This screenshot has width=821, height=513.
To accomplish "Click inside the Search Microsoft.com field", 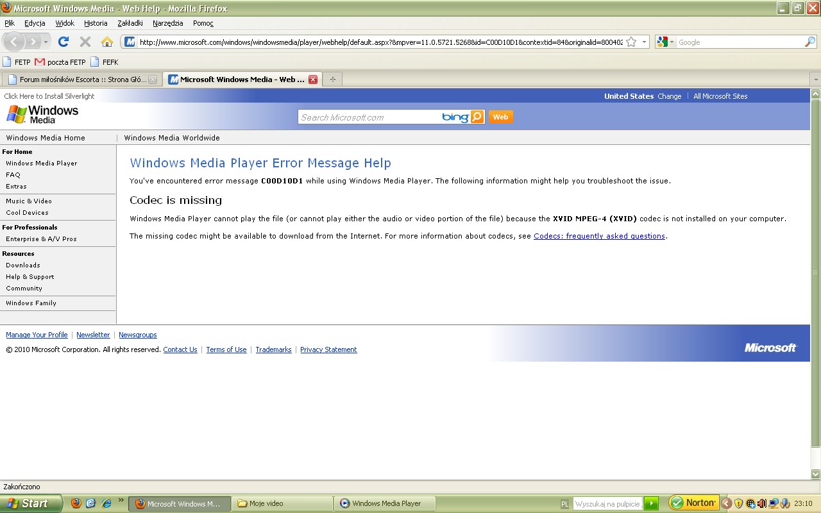I will click(369, 117).
